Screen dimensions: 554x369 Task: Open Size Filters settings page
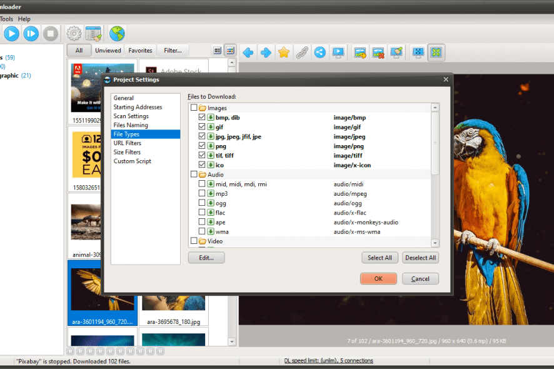(145, 152)
